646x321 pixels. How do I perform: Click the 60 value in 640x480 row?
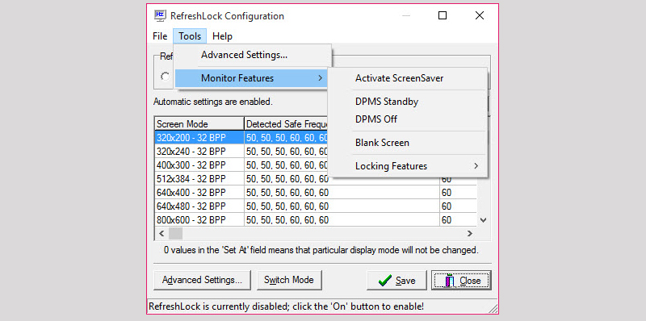pyautogui.click(x=447, y=206)
